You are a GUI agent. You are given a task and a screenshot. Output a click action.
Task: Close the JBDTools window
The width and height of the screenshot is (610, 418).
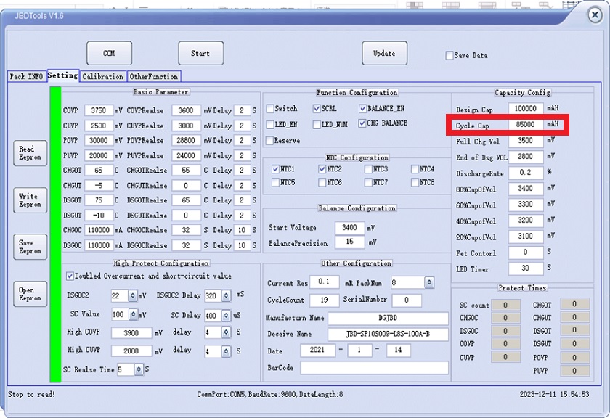click(x=595, y=15)
